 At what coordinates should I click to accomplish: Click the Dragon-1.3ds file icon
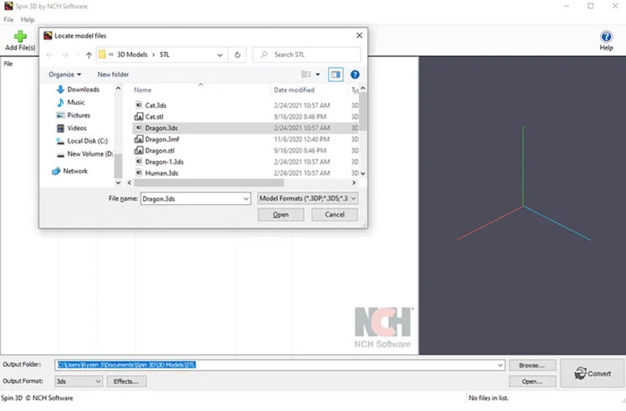[138, 162]
